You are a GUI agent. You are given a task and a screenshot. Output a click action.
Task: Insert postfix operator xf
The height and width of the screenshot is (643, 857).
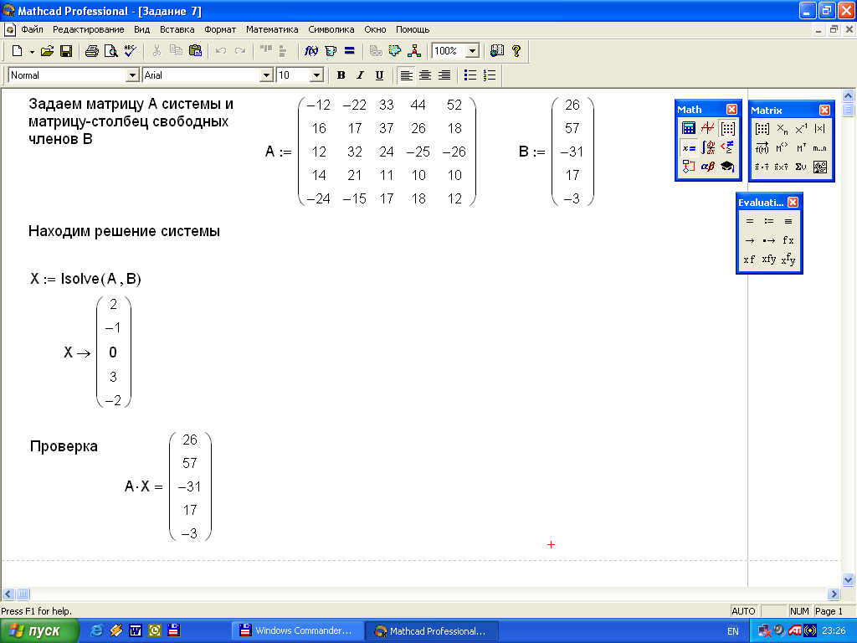click(750, 260)
